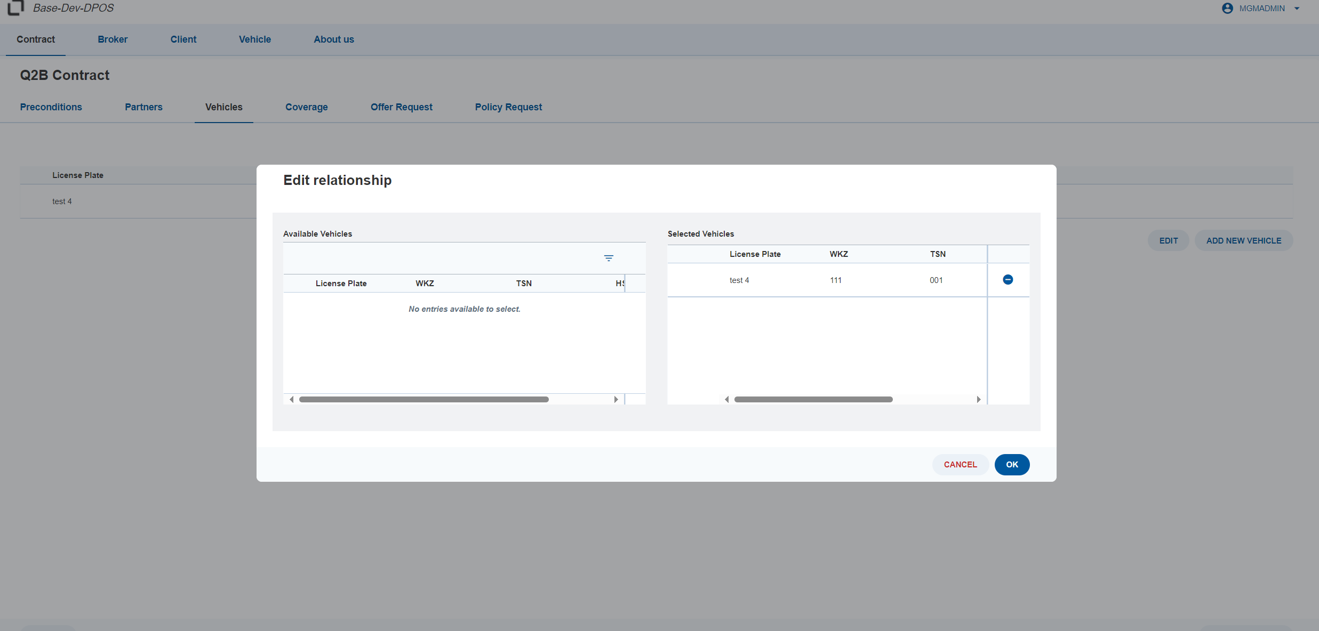Click the ADD NEW VEHICLE button
This screenshot has height=631, width=1319.
pyautogui.click(x=1244, y=241)
